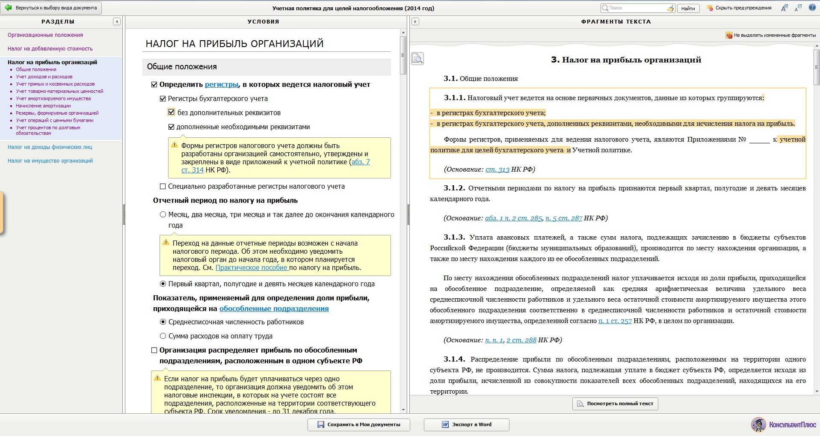Screen dimensions: 820x436
Task: Open the 'обособленные подразделения' hyperlink
Action: [x=274, y=309]
